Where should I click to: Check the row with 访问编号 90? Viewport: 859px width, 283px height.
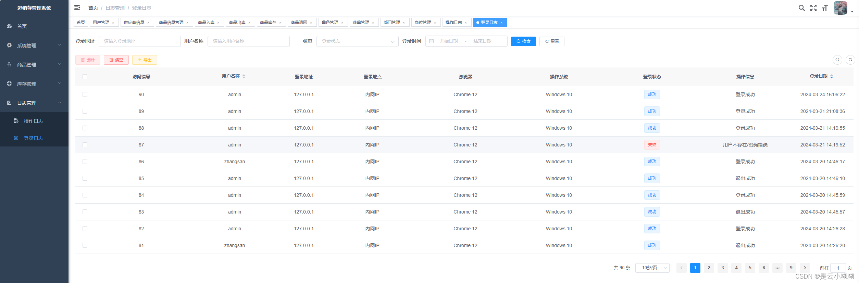[x=85, y=94]
